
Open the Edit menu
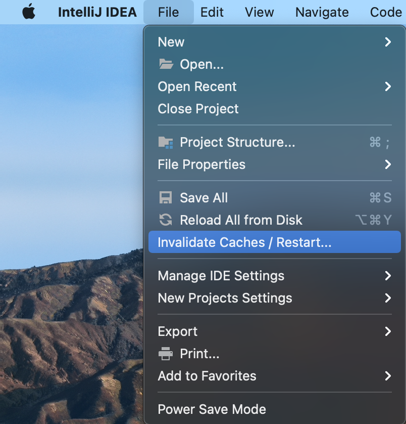[x=212, y=12]
